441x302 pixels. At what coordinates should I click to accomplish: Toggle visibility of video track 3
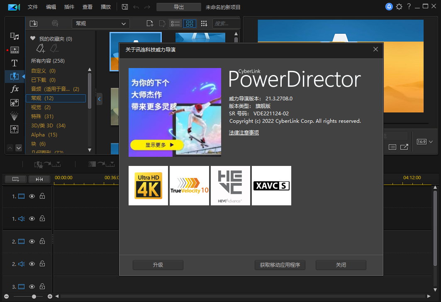tap(32, 287)
